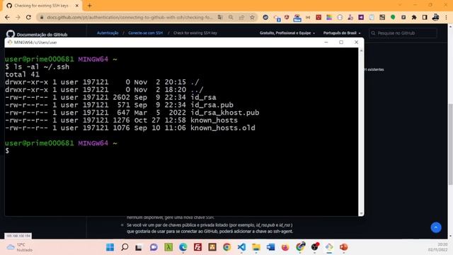Viewport: 453px width, 255px height.
Task: Click the terminal scrollbar down arrow
Action: 361,213
